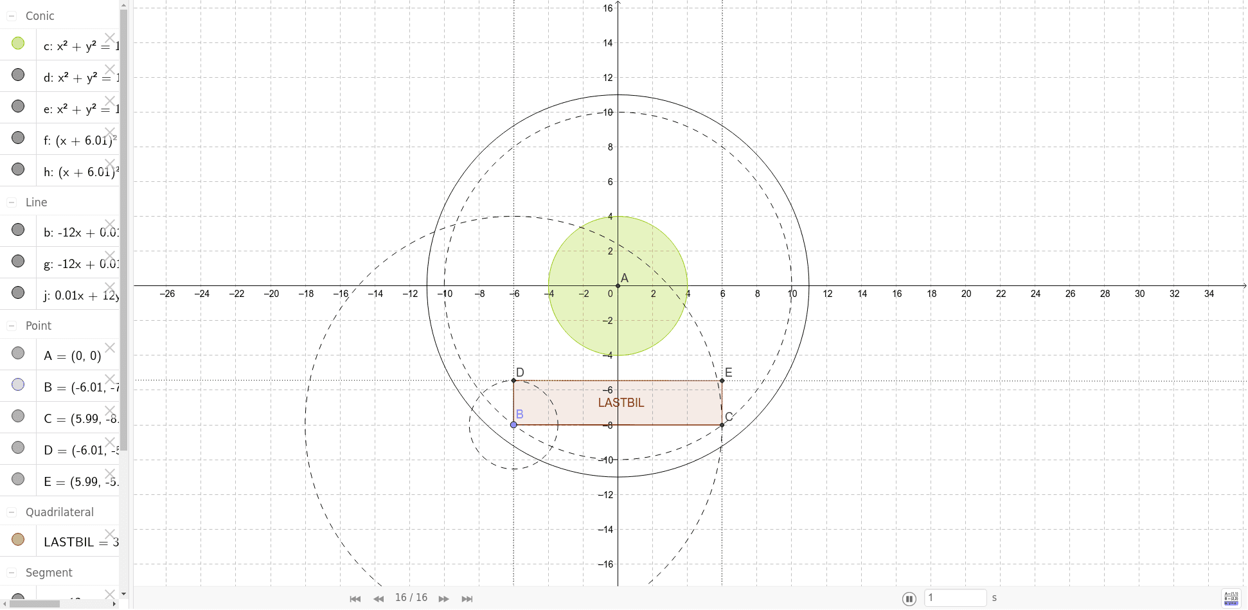Toggle visibility of point A
1248x610 pixels.
pos(18,353)
